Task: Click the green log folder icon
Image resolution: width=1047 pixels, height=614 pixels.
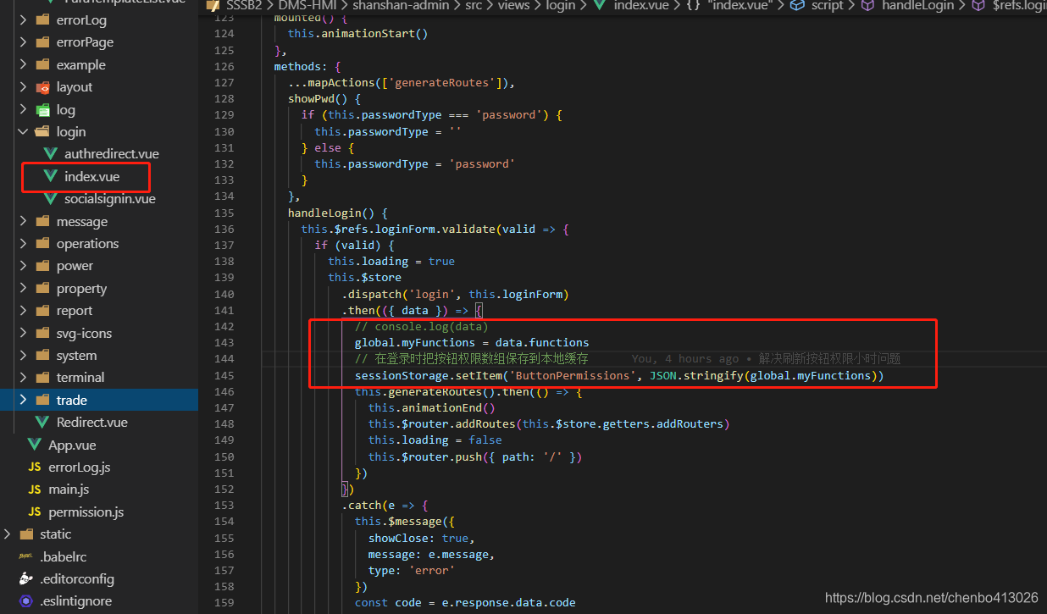Action: pos(42,110)
